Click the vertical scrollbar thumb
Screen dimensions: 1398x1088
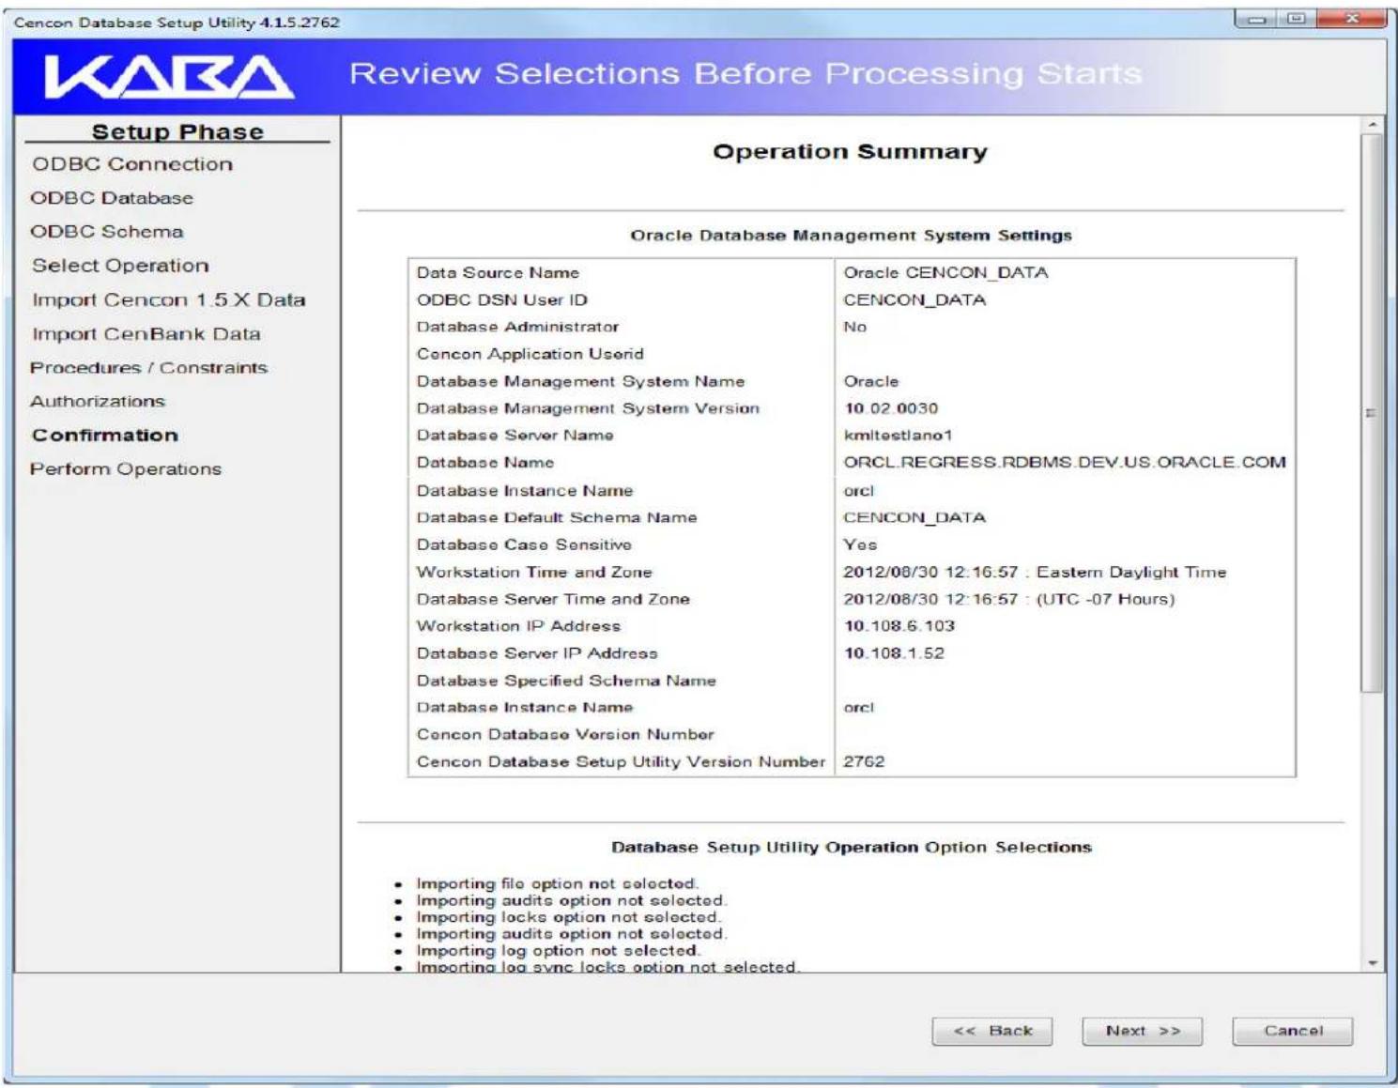(x=1373, y=413)
